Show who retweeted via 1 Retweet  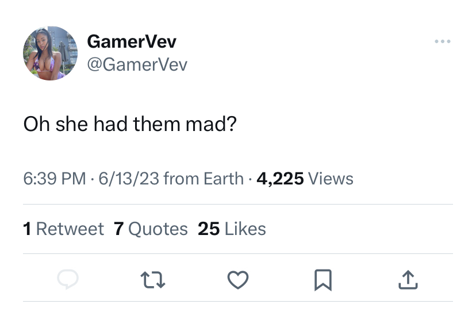pyautogui.click(x=63, y=229)
